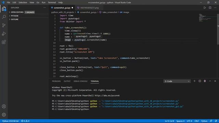219x123 pixels.
Task: Click line 6 time.sleep(5) code
Action: coord(73,31)
